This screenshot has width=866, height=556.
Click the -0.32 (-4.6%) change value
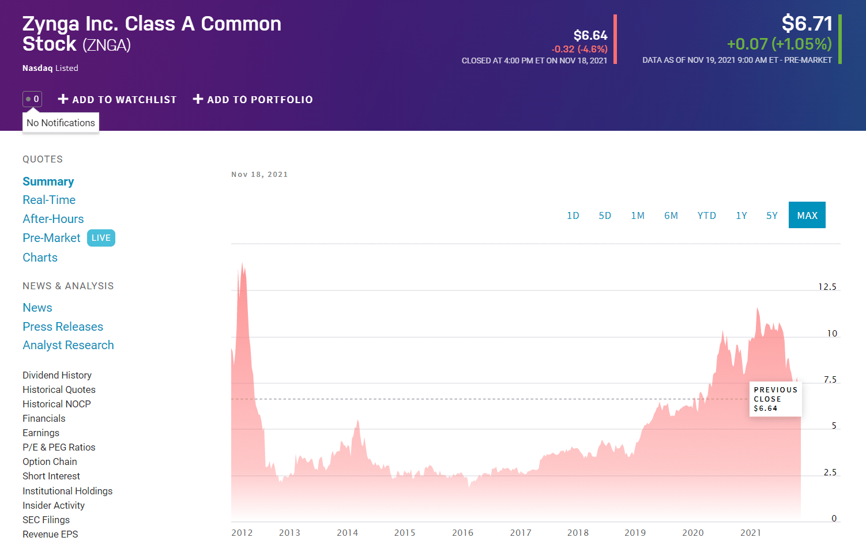pyautogui.click(x=579, y=50)
